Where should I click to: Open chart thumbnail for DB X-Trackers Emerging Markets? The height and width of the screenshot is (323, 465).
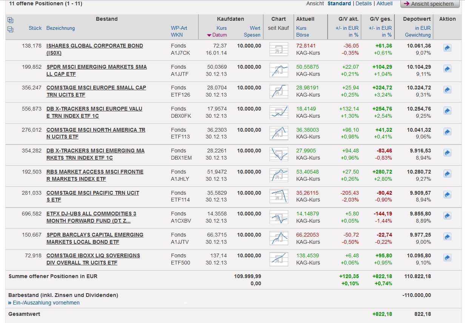click(279, 154)
